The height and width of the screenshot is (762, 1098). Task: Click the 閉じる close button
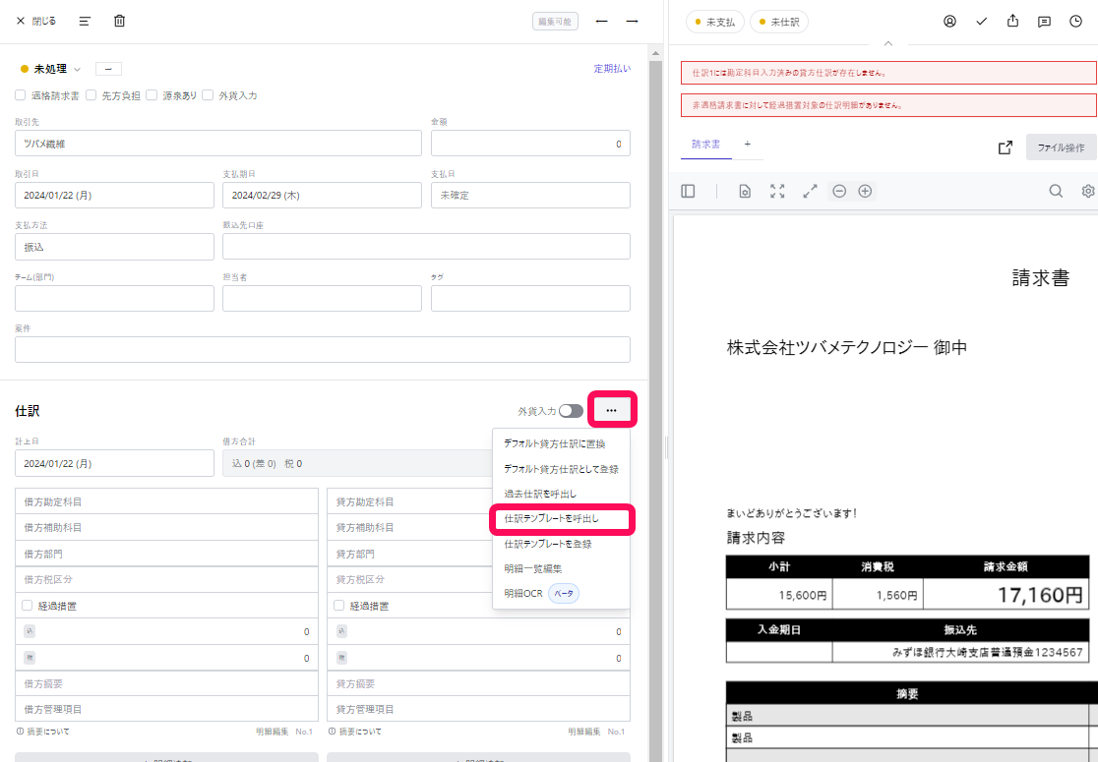coord(35,21)
